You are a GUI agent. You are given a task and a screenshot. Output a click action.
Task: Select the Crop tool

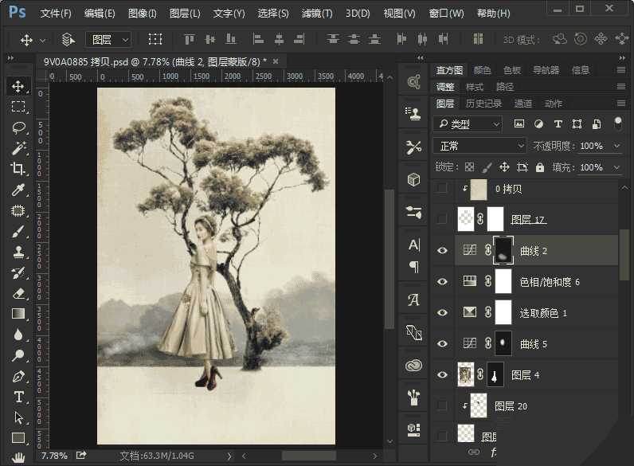pos(18,169)
